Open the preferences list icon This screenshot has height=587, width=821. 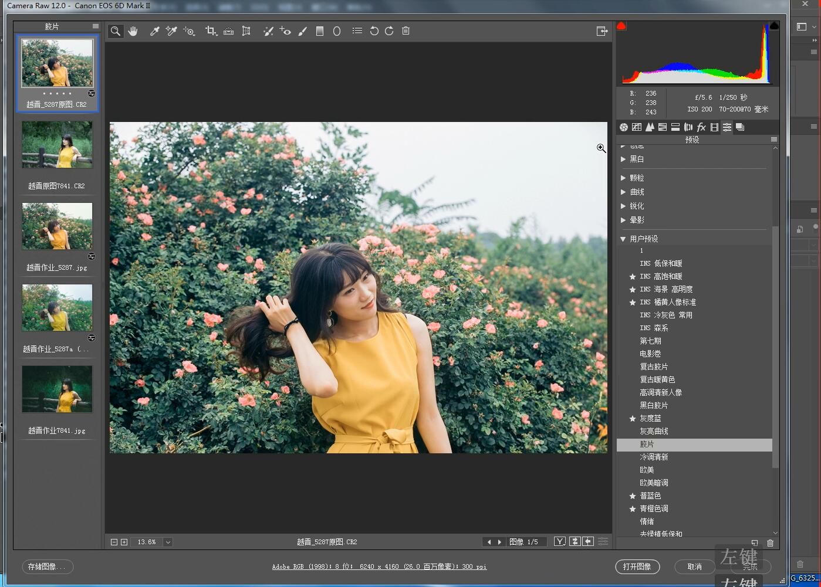pos(357,30)
